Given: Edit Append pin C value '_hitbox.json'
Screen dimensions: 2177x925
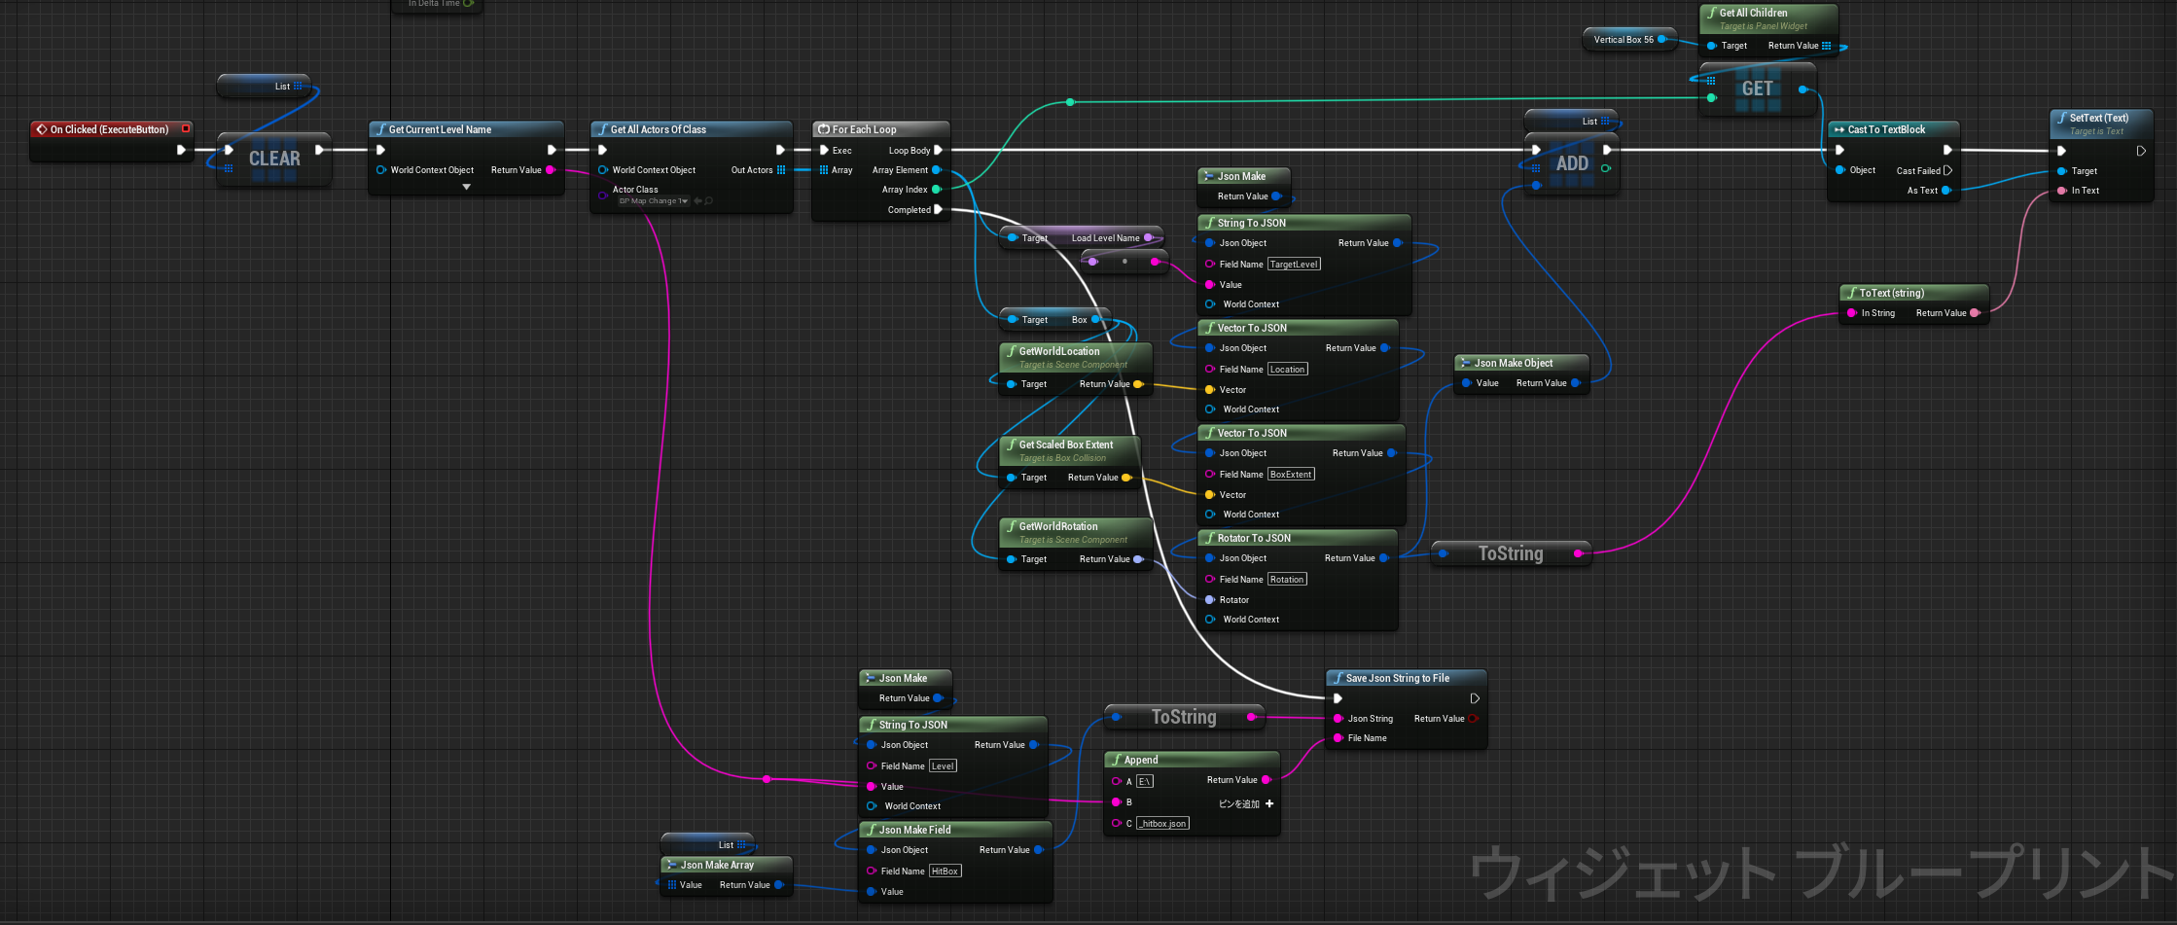Looking at the screenshot, I should pyautogui.click(x=1162, y=823).
